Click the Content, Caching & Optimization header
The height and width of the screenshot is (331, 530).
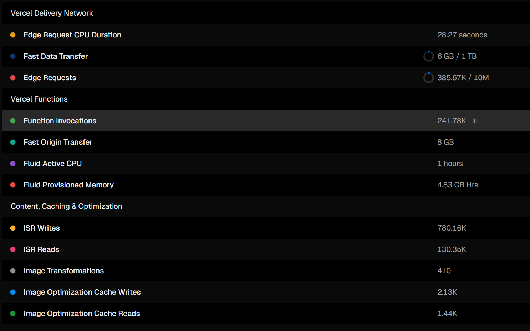tap(66, 206)
